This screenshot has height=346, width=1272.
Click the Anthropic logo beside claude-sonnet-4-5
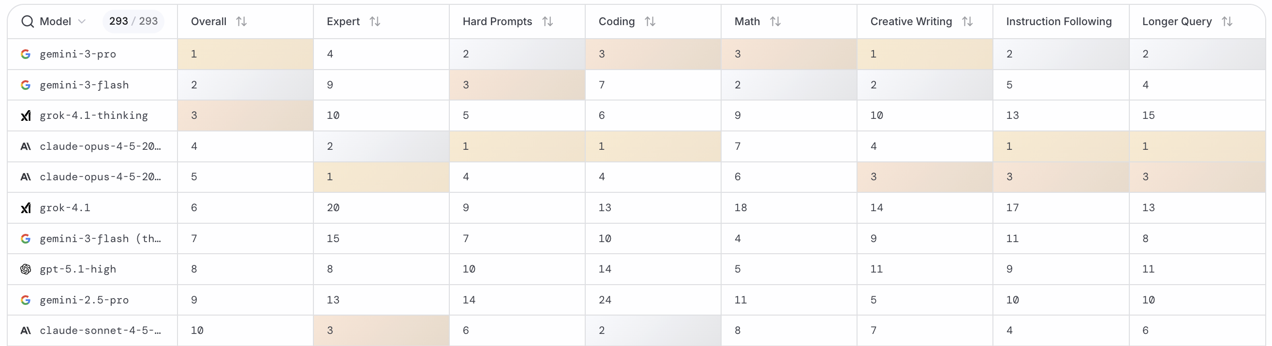tap(26, 331)
